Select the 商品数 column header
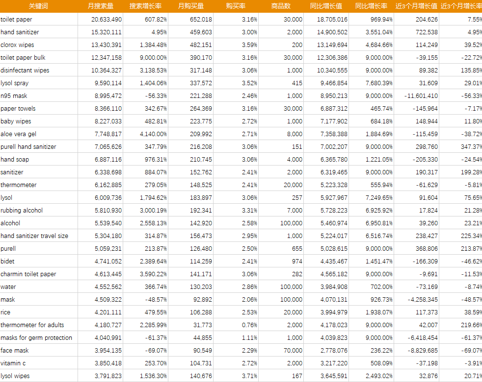 [281, 6]
